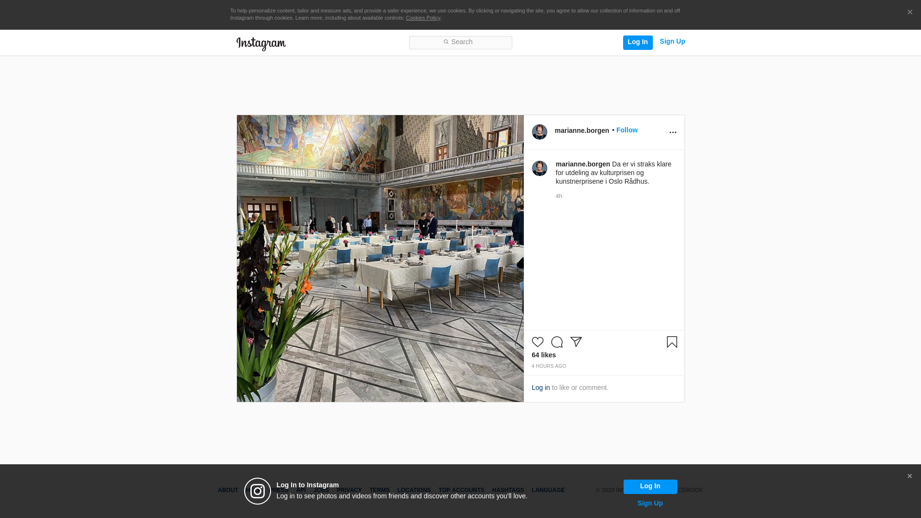Open the post's more options menu (three dots)
This screenshot has width=921, height=518.
pos(673,132)
